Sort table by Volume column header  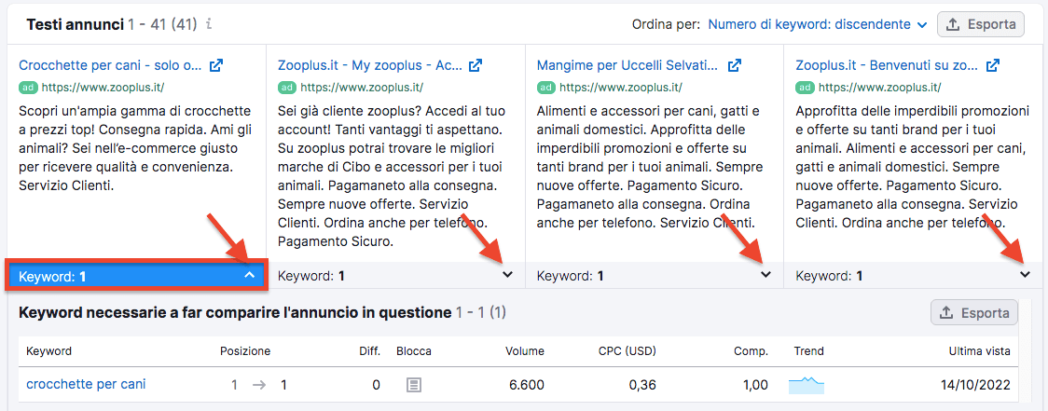point(524,351)
